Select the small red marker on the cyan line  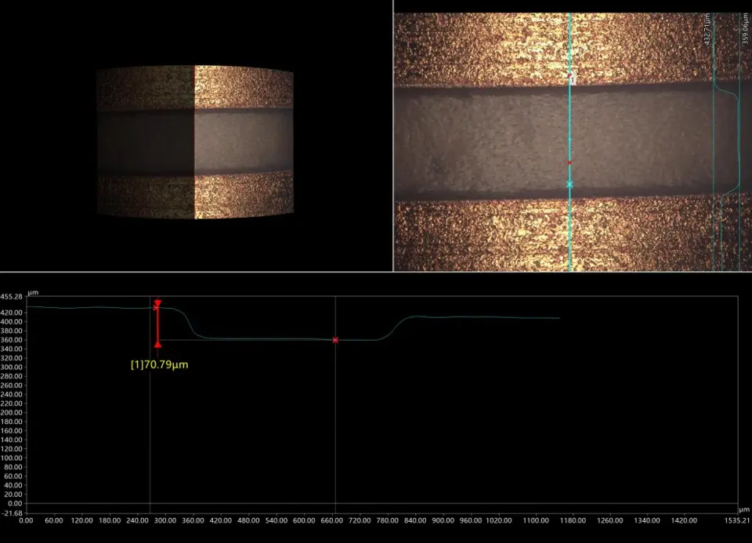(569, 162)
